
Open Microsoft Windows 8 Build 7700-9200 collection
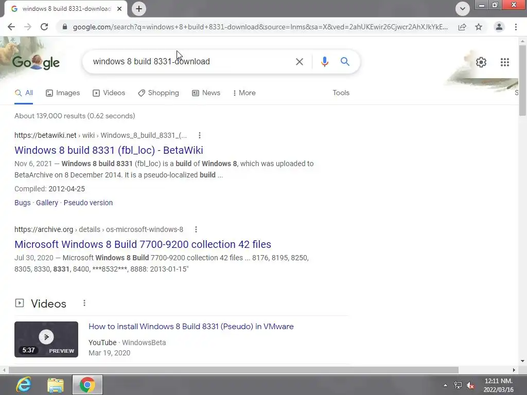(x=143, y=244)
